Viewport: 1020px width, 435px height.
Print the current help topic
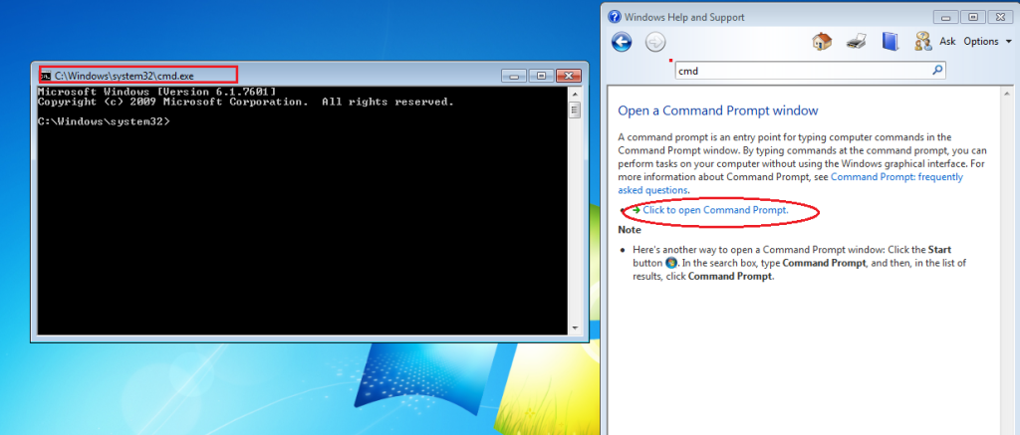pos(856,42)
